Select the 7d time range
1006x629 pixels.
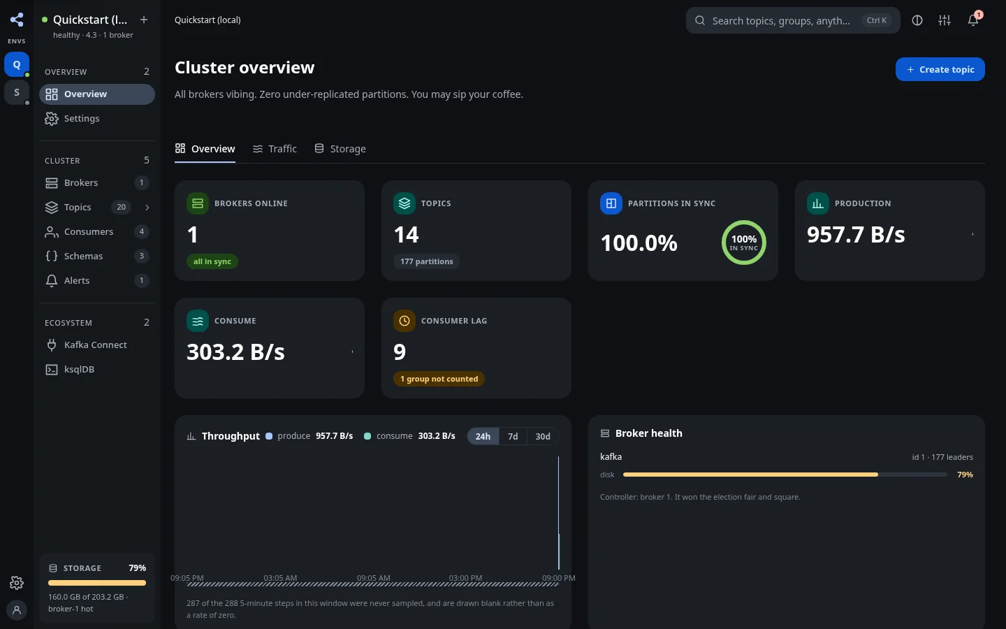point(513,436)
